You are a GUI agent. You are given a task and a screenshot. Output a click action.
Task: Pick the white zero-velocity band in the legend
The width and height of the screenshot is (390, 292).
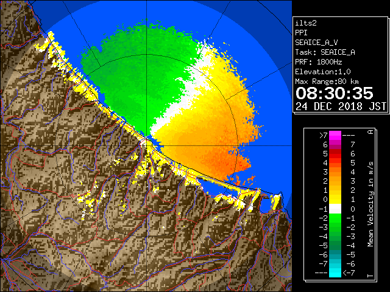[335, 209]
